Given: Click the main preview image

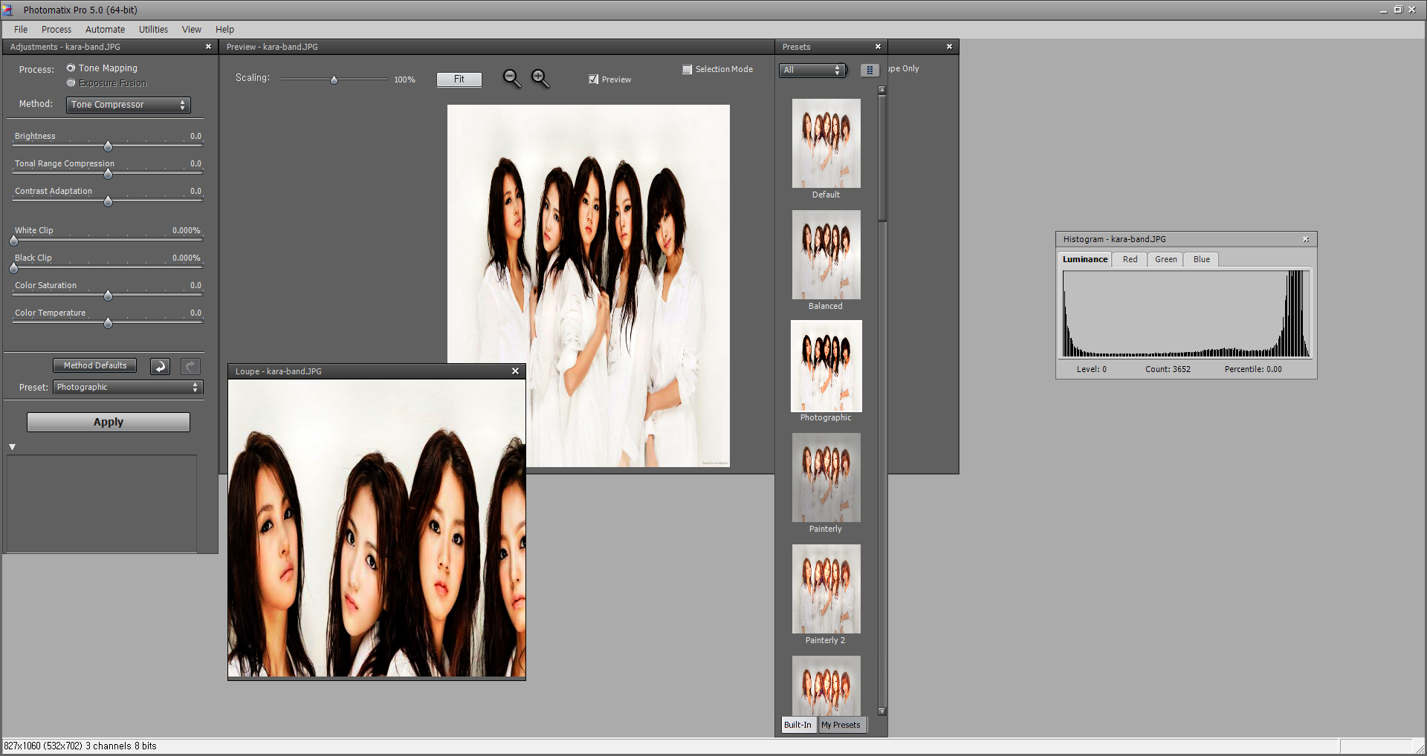Looking at the screenshot, I should tap(588, 286).
